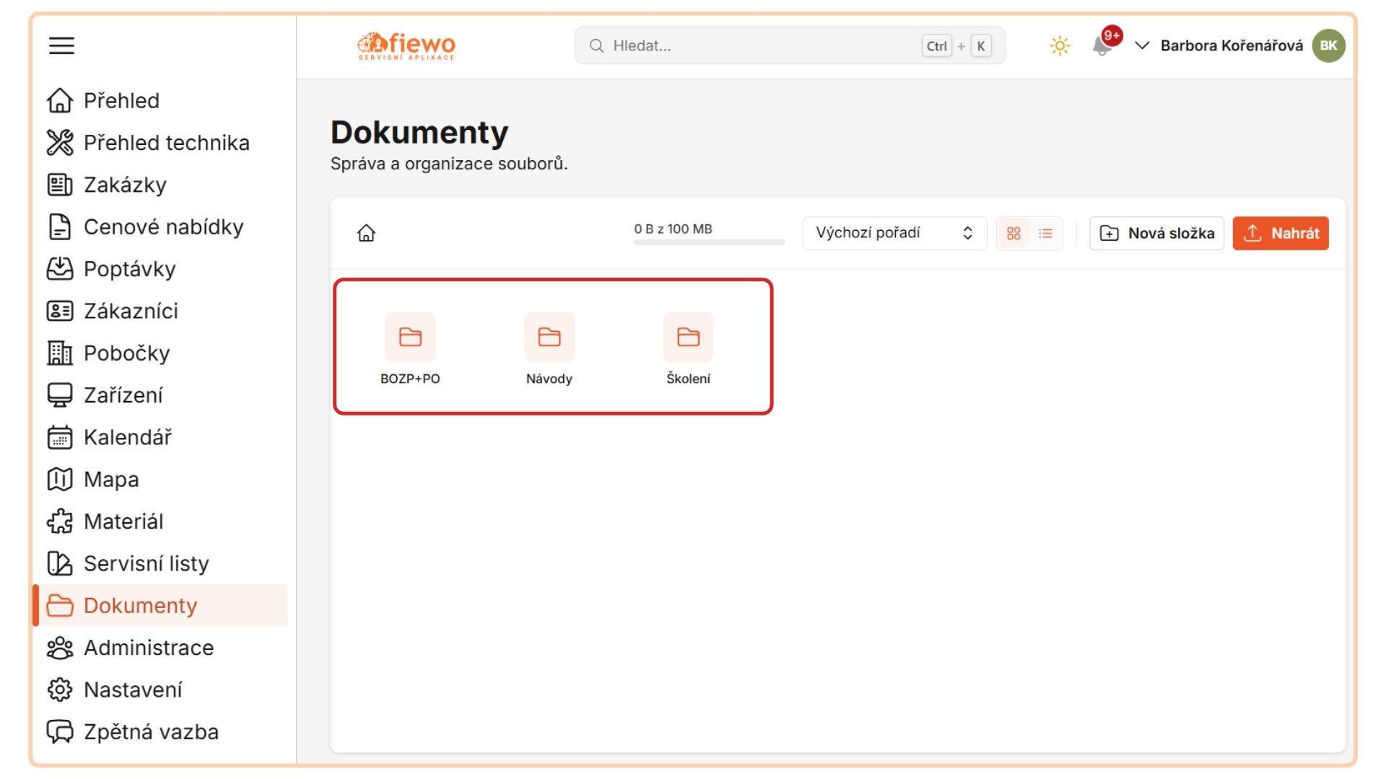Click the storage usage progress bar
The height and width of the screenshot is (779, 1386).
[x=709, y=242]
